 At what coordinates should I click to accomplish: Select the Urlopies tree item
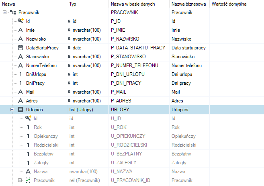(34, 110)
